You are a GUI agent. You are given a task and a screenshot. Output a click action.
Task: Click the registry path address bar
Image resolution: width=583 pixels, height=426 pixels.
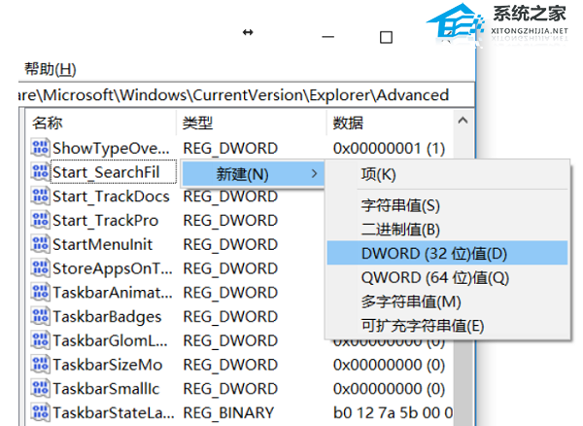pyautogui.click(x=246, y=95)
